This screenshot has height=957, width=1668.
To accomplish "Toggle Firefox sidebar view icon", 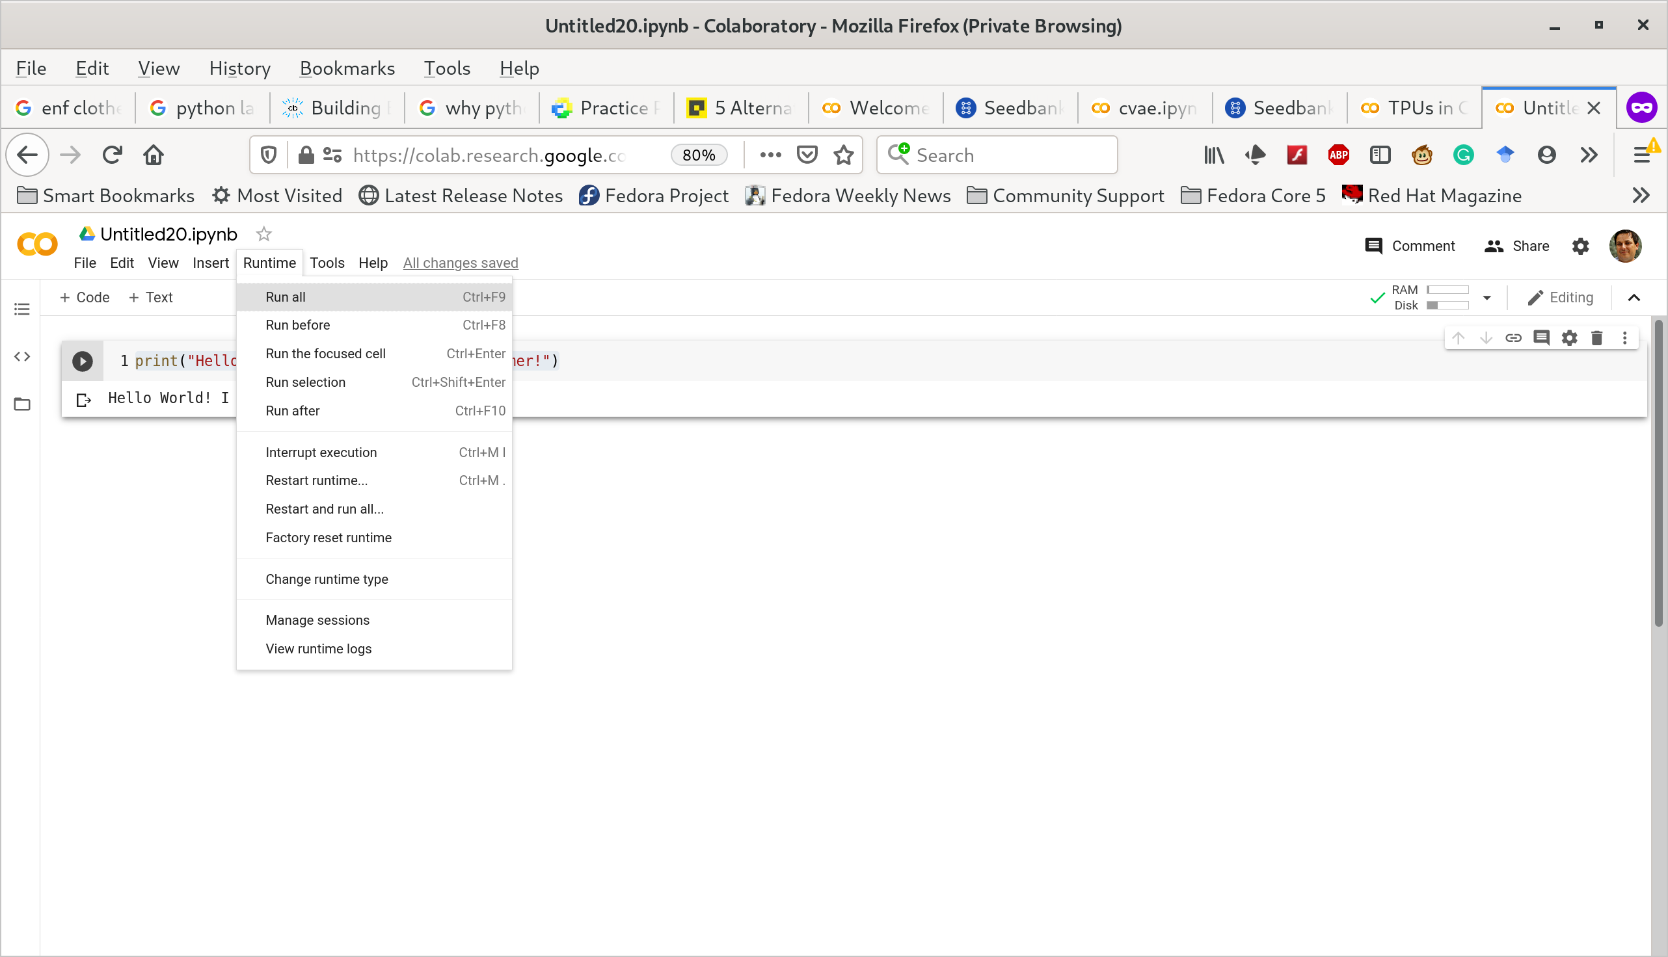I will 1379,155.
